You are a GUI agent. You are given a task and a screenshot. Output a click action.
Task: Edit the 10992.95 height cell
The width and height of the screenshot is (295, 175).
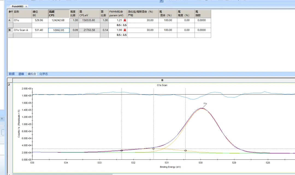click(59, 30)
